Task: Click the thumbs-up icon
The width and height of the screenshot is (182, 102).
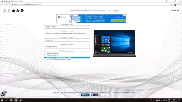Action: (13, 10)
